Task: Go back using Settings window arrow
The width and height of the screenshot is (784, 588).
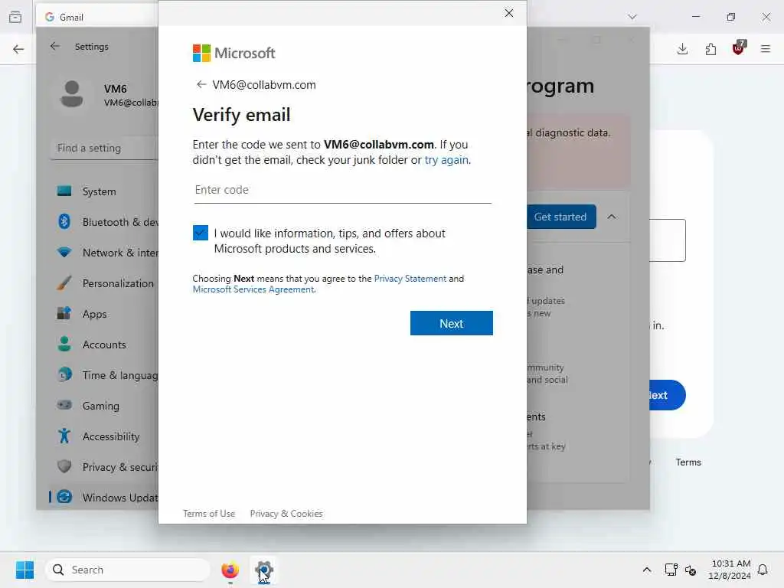Action: tap(55, 47)
